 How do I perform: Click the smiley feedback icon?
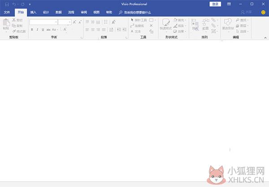tap(263, 13)
